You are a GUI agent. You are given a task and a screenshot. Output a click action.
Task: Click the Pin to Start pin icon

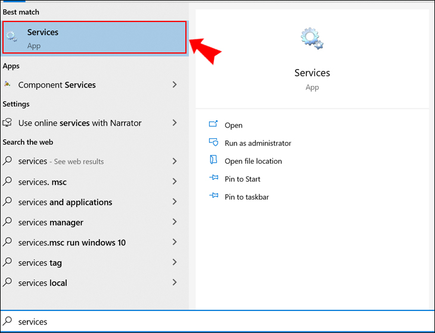(x=213, y=179)
